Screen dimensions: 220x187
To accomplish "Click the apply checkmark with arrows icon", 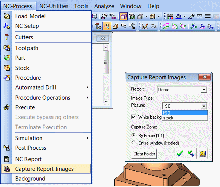I will point(191,154).
